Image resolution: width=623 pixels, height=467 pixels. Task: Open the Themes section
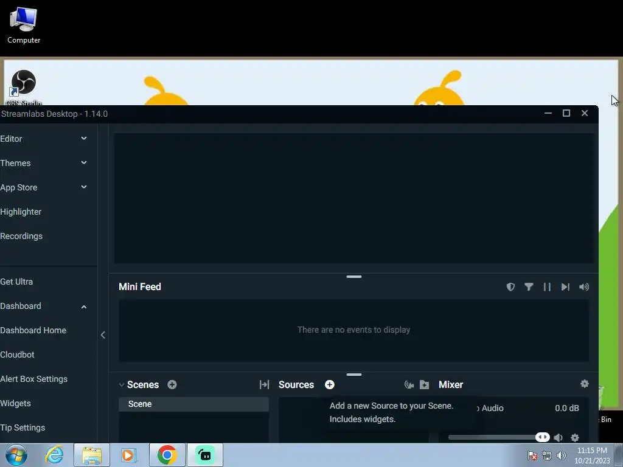15,163
